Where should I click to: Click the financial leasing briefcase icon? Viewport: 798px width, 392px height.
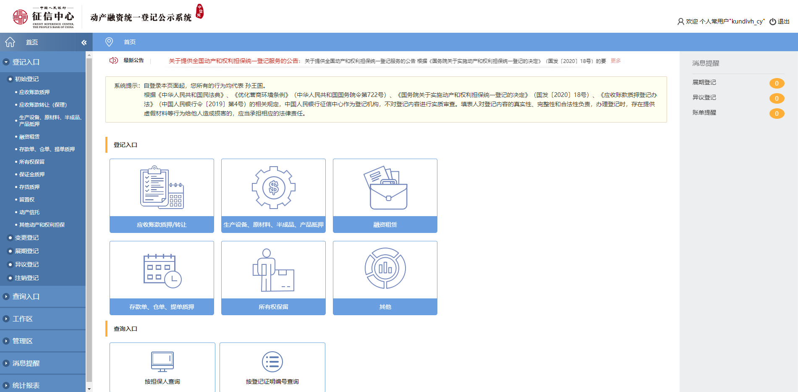(385, 188)
